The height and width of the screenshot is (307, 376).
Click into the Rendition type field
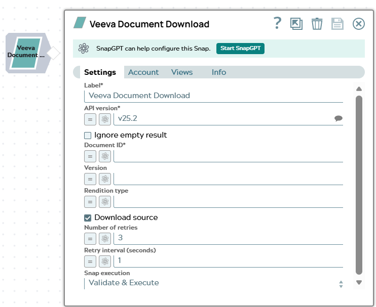(228, 201)
